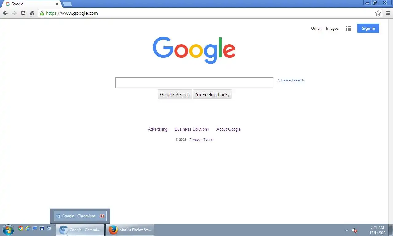Open About Google link
The width and height of the screenshot is (393, 236).
[x=228, y=129]
